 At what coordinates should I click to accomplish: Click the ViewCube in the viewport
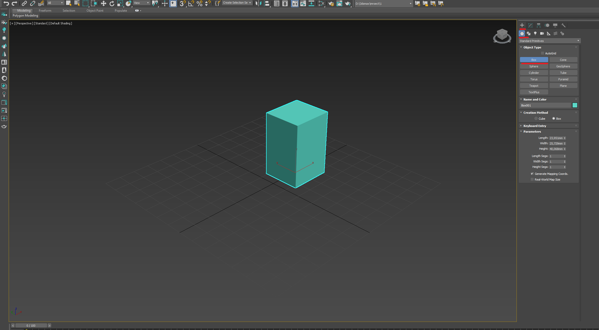point(502,35)
